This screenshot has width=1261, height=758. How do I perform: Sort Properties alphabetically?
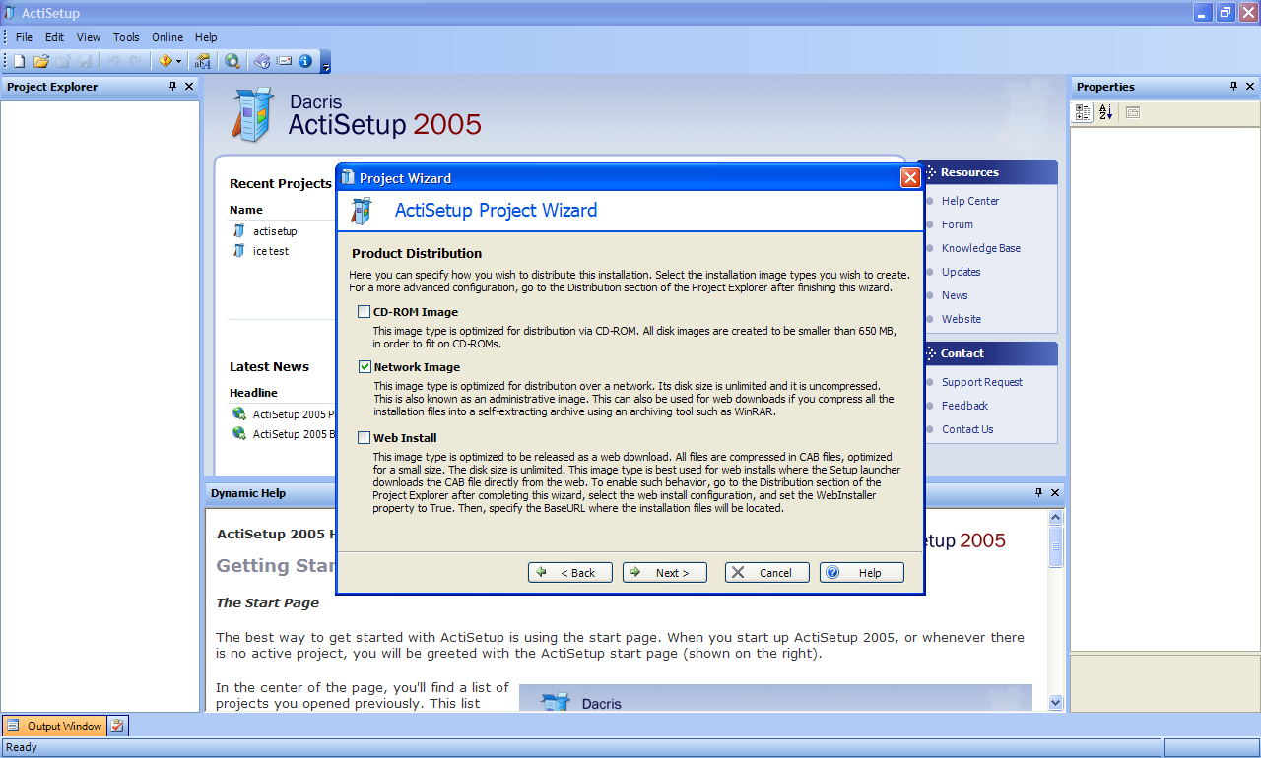pos(1106,112)
